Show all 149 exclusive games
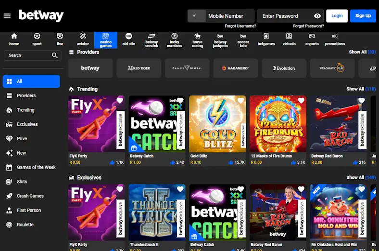The height and width of the screenshot is (251, 379). pos(361,178)
